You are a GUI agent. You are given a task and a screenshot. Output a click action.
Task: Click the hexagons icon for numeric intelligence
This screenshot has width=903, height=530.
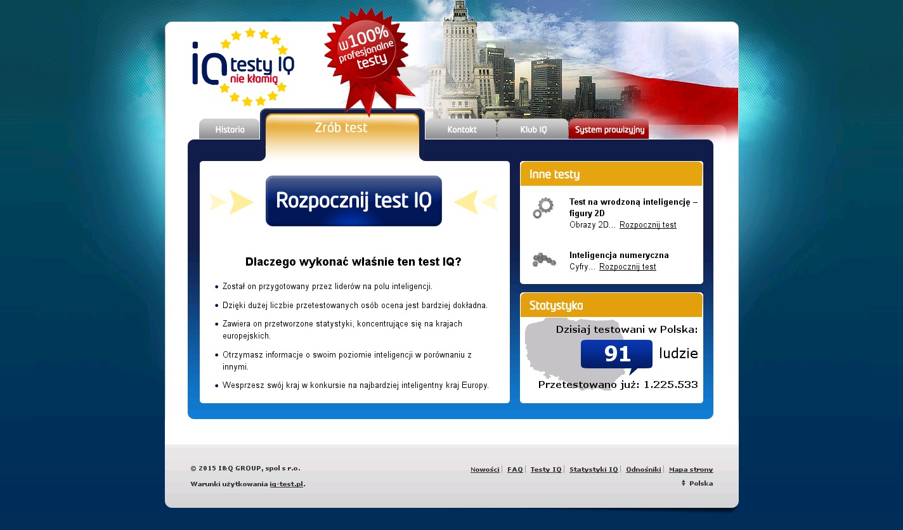pos(543,260)
